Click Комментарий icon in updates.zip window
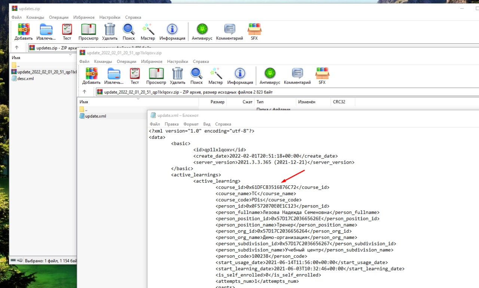 (229, 29)
